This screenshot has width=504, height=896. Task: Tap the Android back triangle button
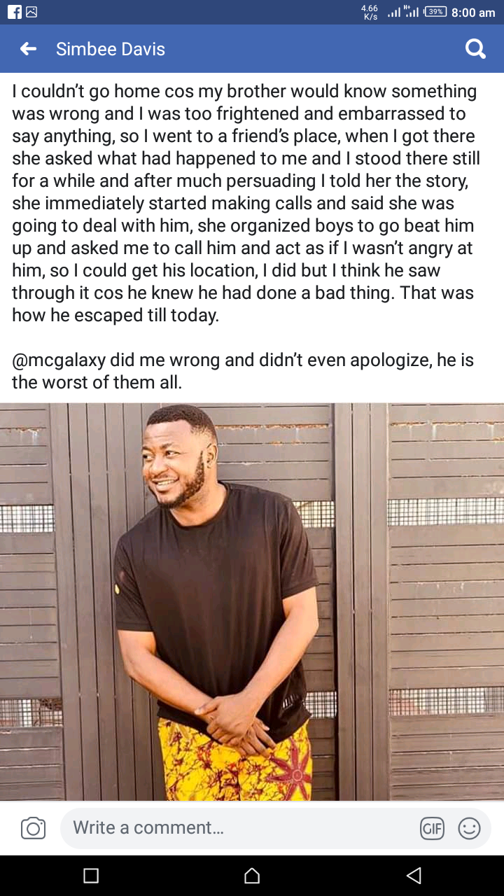tap(414, 875)
